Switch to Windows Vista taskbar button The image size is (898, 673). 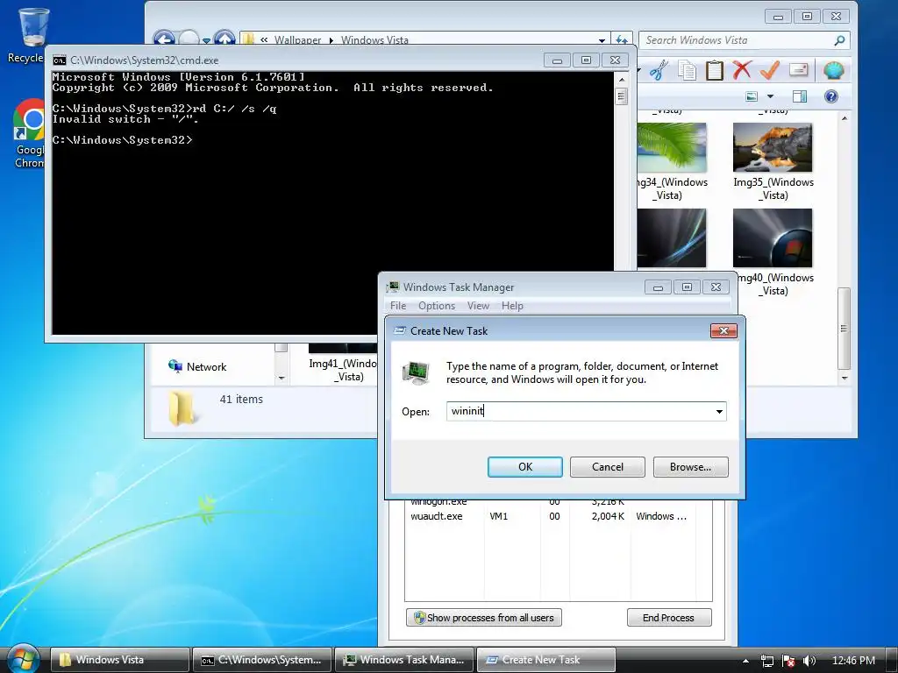[119, 660]
